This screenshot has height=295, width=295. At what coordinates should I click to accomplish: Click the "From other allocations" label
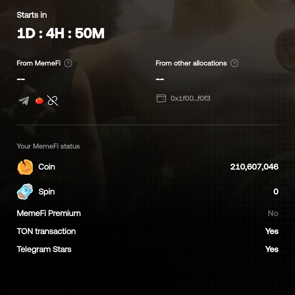(x=191, y=63)
